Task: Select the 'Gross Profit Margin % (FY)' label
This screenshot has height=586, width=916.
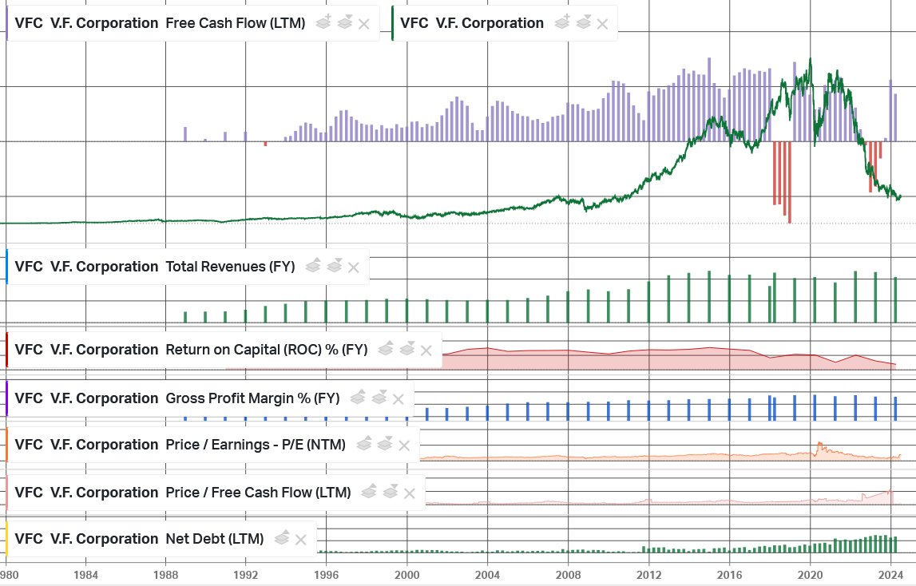Action: click(x=253, y=398)
